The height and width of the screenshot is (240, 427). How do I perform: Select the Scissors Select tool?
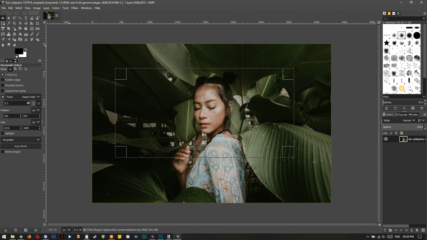click(32, 18)
